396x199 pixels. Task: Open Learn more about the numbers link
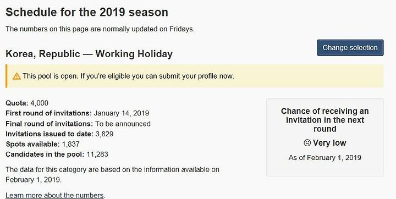(x=54, y=195)
